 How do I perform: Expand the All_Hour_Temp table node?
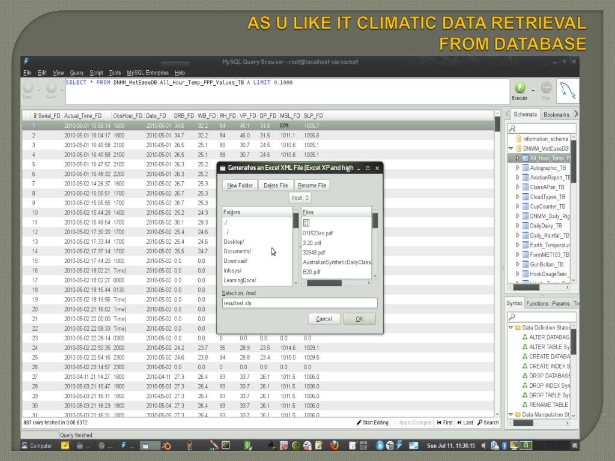[x=517, y=158]
